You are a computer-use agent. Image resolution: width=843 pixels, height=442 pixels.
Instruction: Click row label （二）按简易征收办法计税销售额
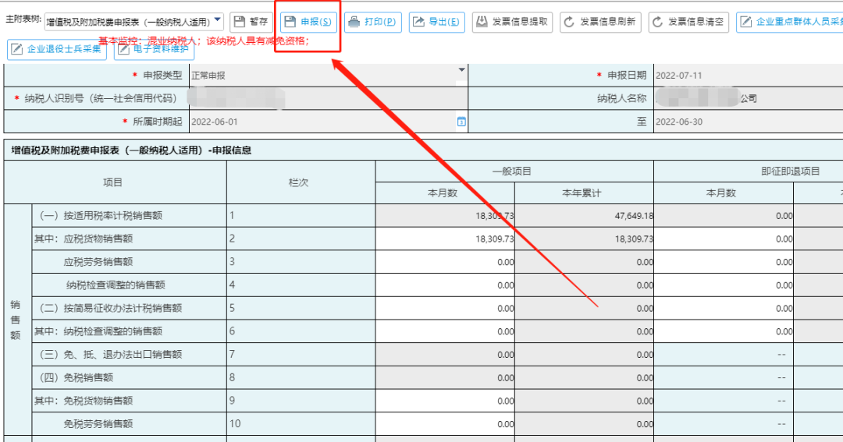109,308
